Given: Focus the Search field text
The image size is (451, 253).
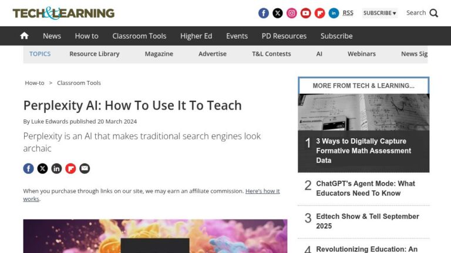Looking at the screenshot, I should 416,13.
